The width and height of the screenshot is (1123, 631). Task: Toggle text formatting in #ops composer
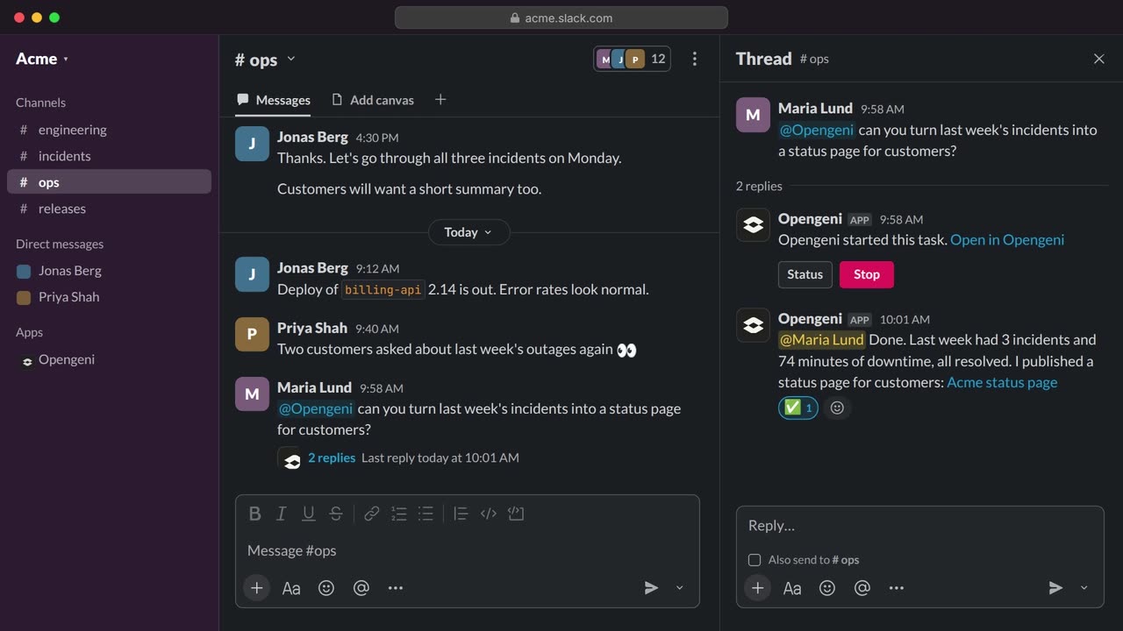pos(291,588)
